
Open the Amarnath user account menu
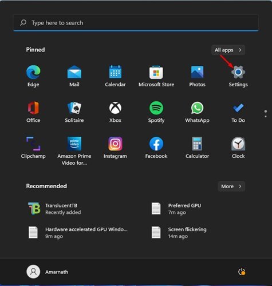coord(48,272)
